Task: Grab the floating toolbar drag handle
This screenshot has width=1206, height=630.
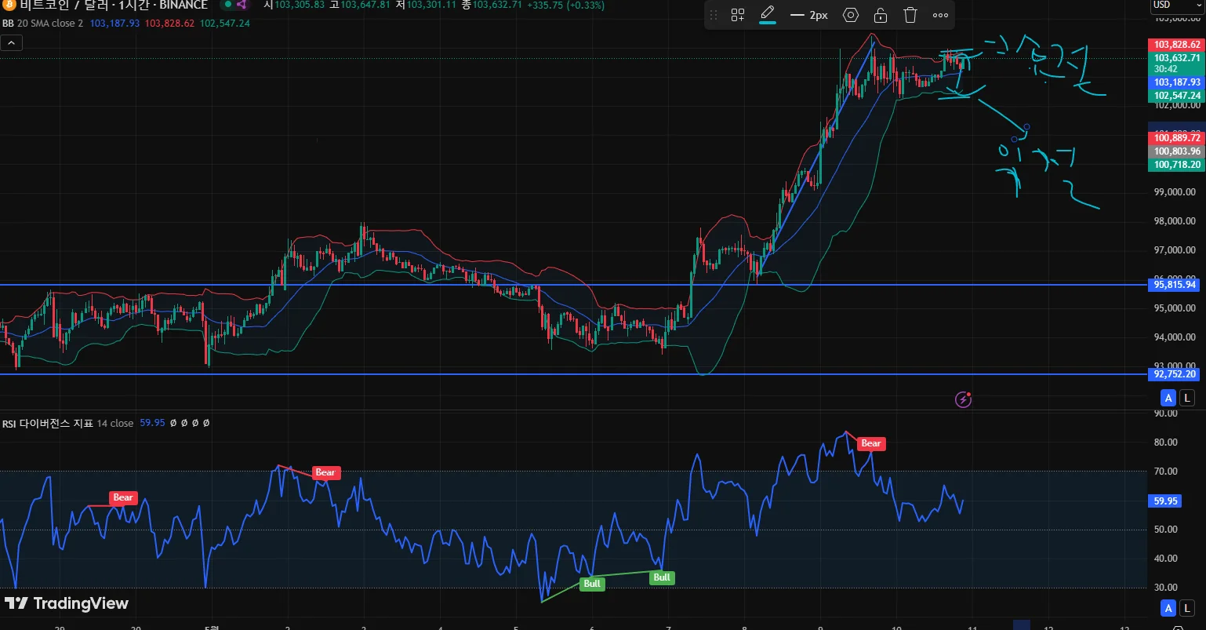Action: (x=714, y=15)
